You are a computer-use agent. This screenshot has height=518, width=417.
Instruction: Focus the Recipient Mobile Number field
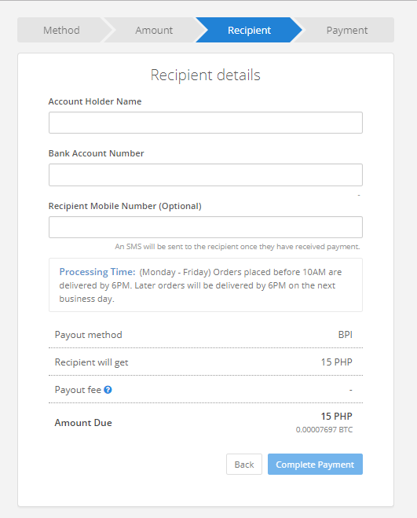click(x=206, y=227)
